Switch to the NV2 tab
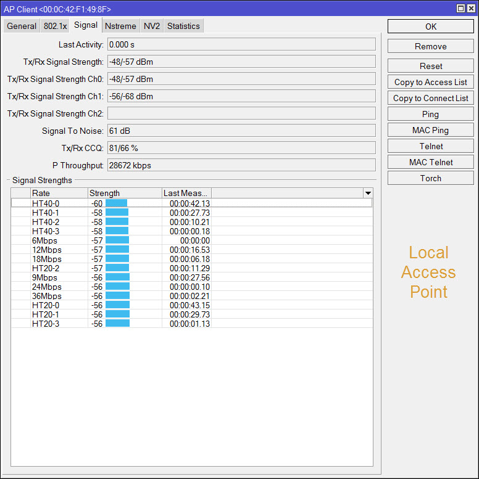Image resolution: width=479 pixels, height=479 pixels. 152,26
